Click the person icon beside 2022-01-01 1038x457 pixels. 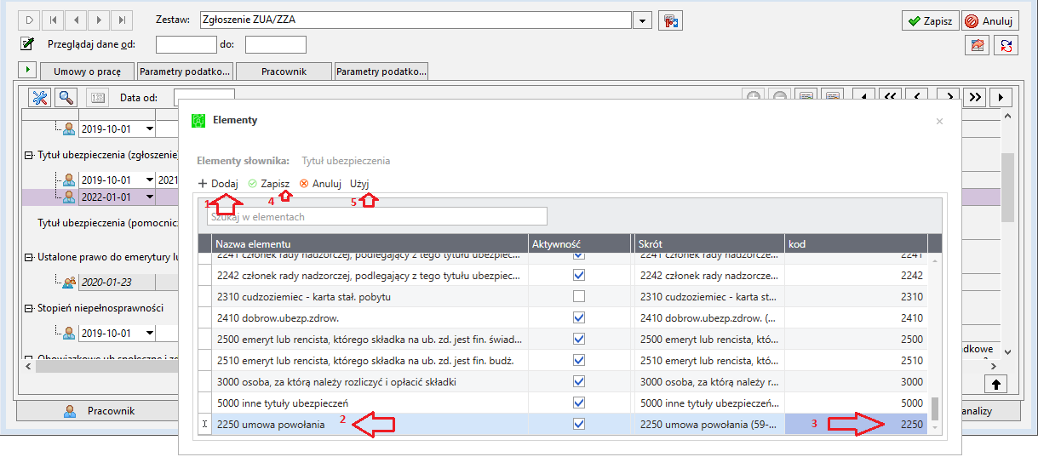pyautogui.click(x=70, y=197)
